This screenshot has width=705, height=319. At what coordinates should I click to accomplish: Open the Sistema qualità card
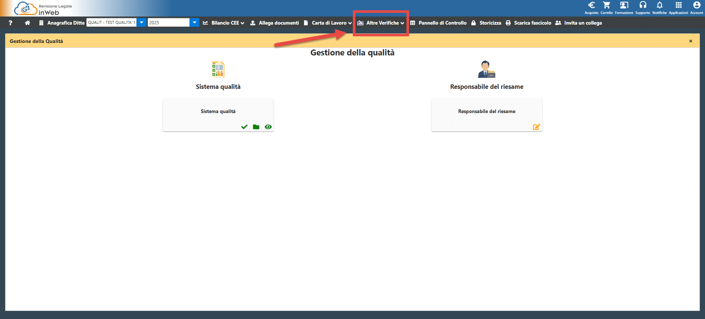[218, 115]
